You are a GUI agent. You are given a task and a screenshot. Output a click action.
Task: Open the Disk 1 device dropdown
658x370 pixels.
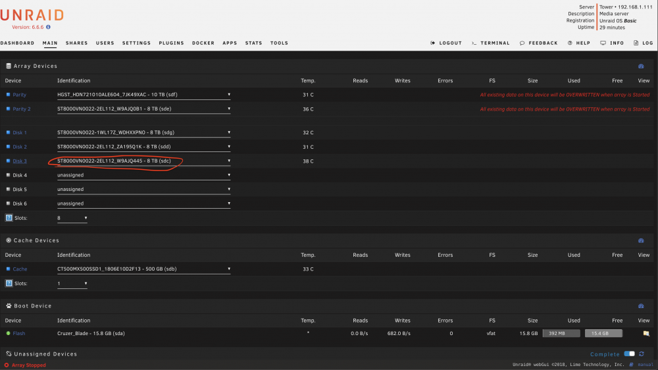143,133
